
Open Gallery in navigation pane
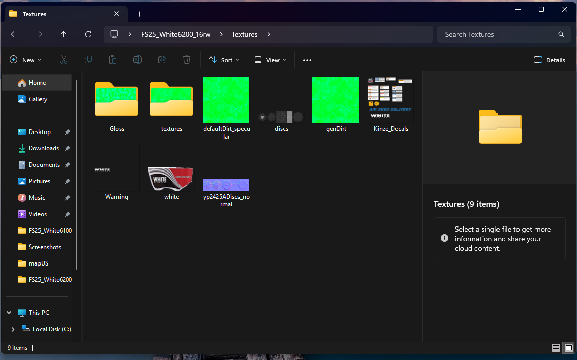[x=37, y=99]
